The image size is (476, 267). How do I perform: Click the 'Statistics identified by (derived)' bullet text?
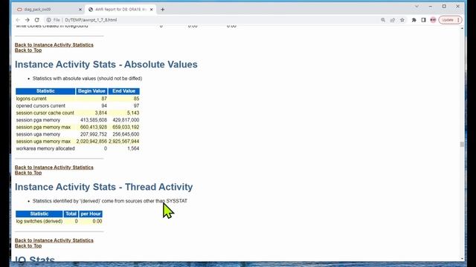(x=110, y=201)
